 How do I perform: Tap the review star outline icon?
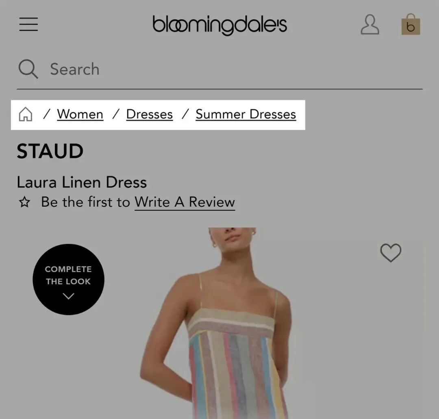coord(25,202)
